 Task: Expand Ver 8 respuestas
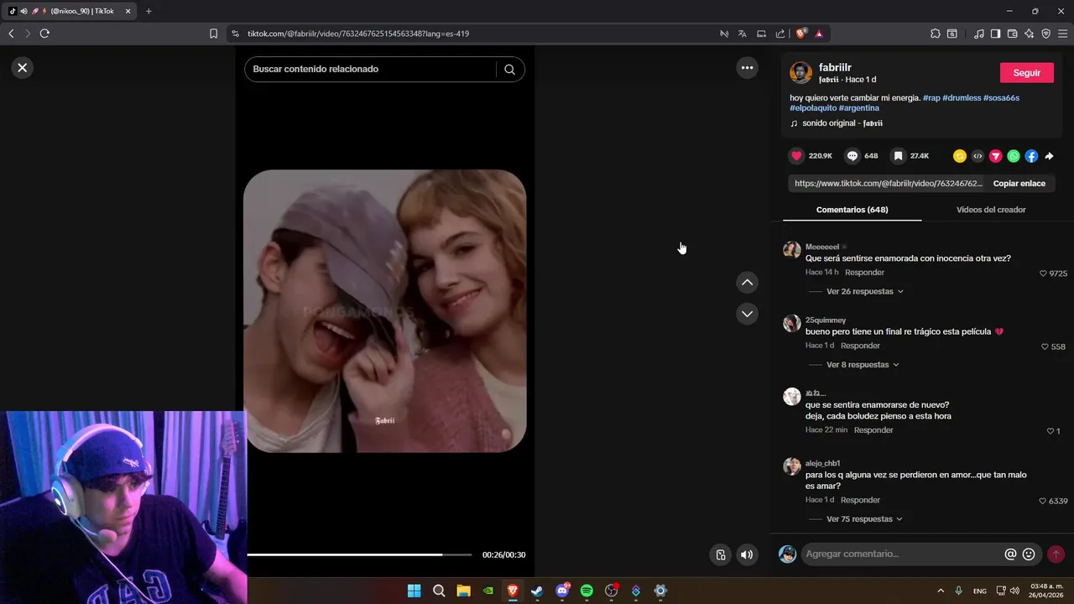click(x=863, y=365)
